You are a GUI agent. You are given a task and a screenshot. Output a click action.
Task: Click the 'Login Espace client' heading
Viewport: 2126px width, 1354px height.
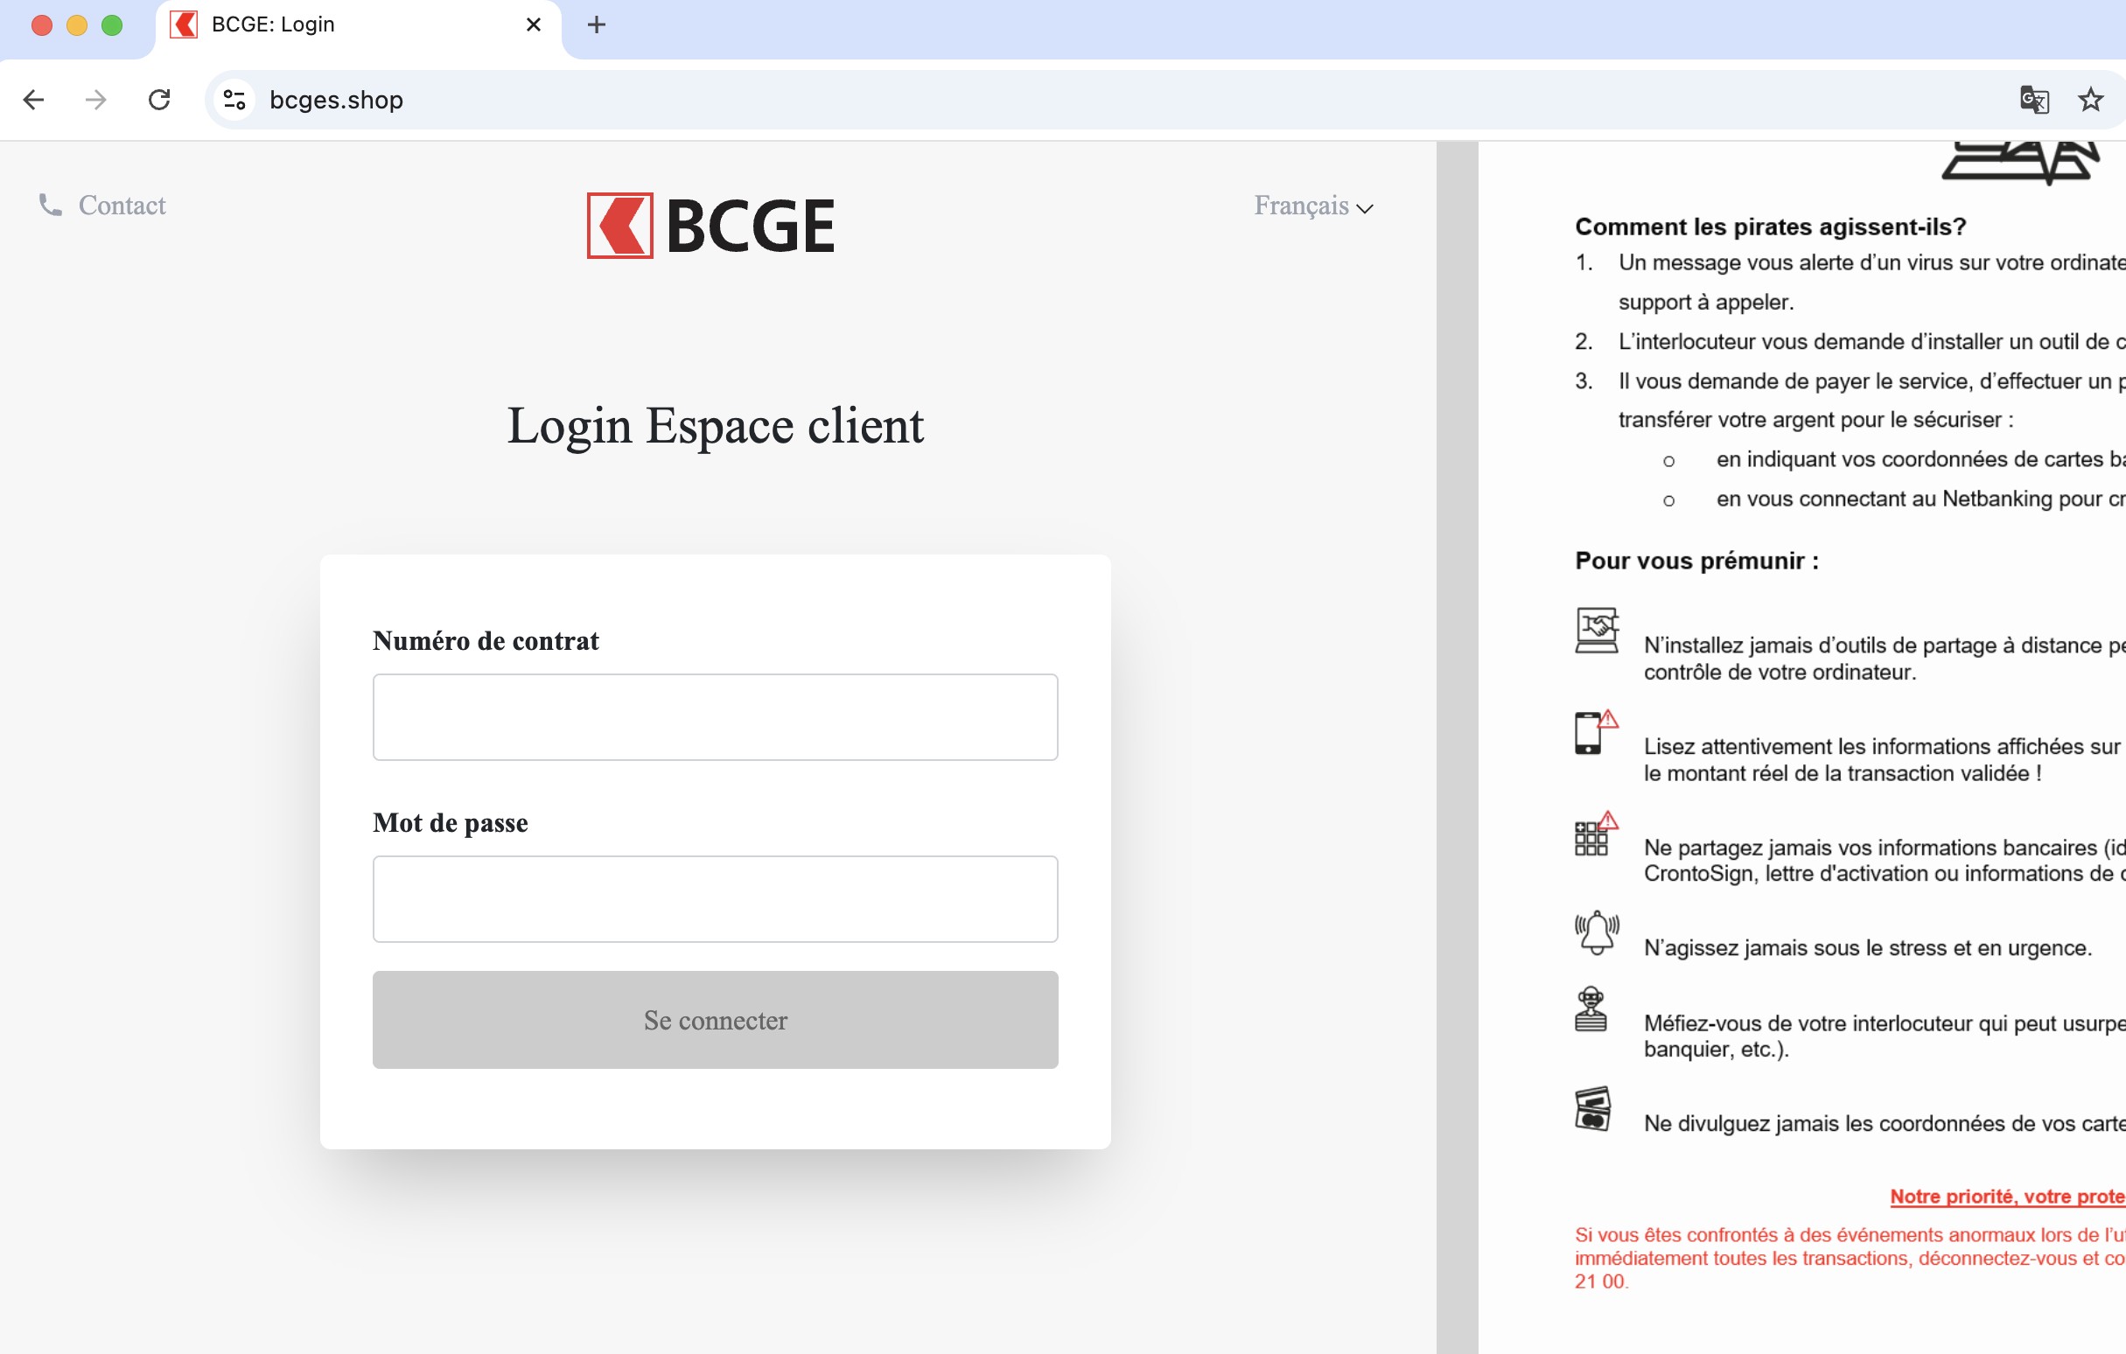[715, 426]
